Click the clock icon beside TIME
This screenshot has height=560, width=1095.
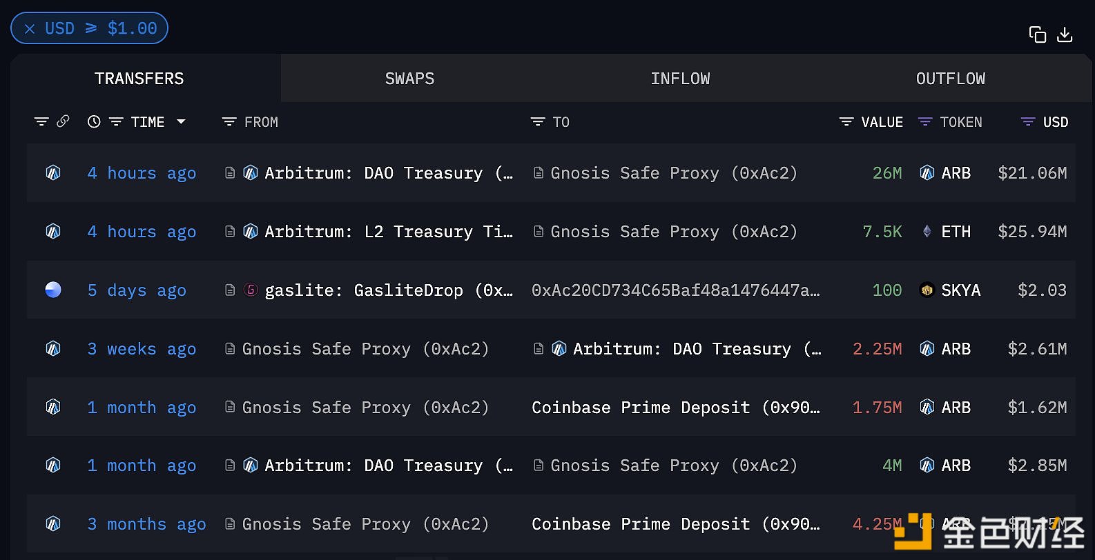point(94,121)
